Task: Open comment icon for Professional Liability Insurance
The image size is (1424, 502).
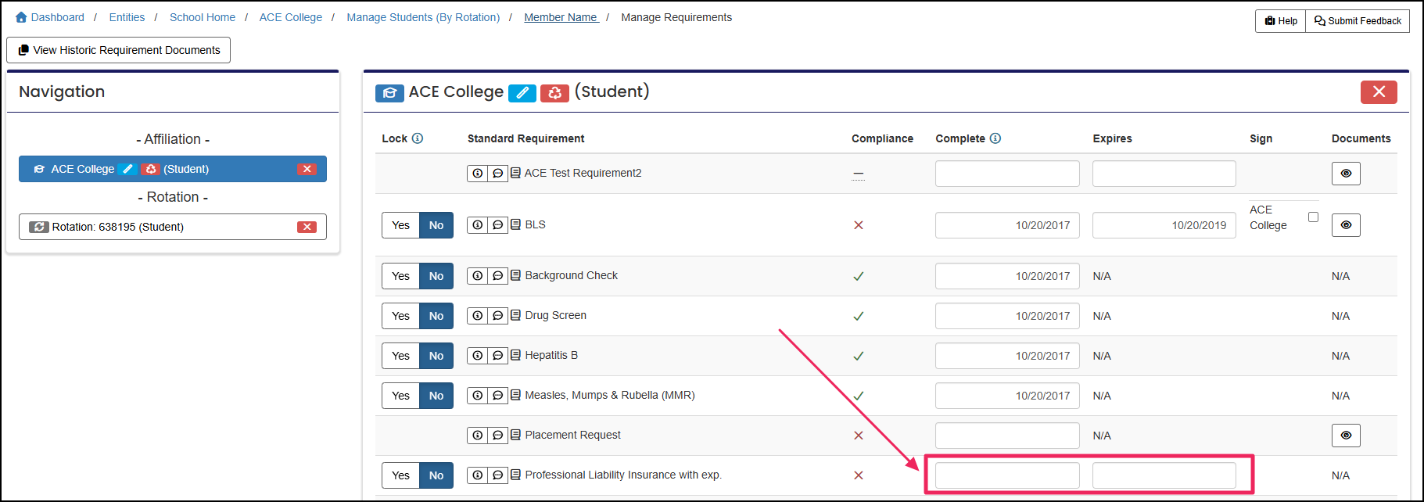Action: tap(497, 475)
